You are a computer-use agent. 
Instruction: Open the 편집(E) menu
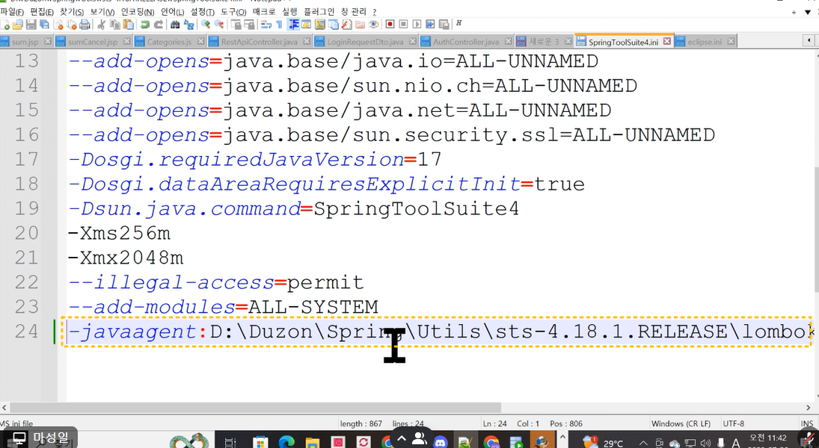[x=42, y=11]
